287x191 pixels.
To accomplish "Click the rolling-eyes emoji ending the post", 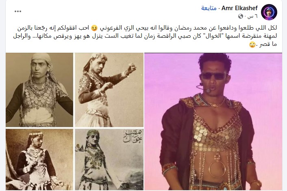I will (x=252, y=44).
